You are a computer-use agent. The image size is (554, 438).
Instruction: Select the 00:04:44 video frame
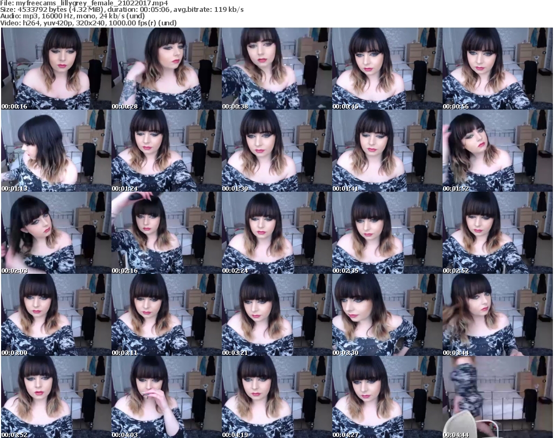click(497, 397)
